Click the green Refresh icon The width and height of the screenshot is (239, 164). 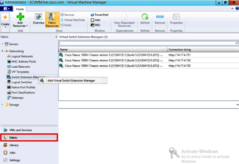145,17
